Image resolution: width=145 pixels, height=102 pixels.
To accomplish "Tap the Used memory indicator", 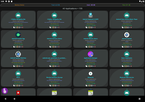I will [x=91, y=5].
